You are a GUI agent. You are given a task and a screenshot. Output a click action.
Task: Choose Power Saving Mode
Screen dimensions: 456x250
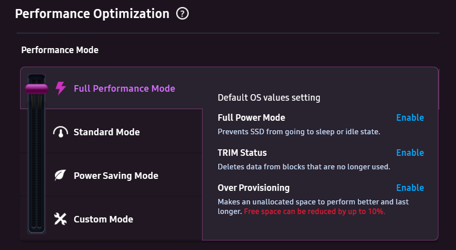pyautogui.click(x=116, y=176)
